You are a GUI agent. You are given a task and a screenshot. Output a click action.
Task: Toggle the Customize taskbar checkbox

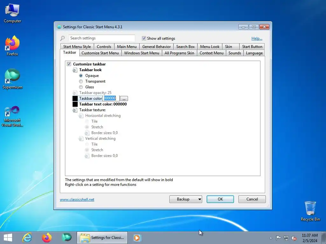point(69,64)
